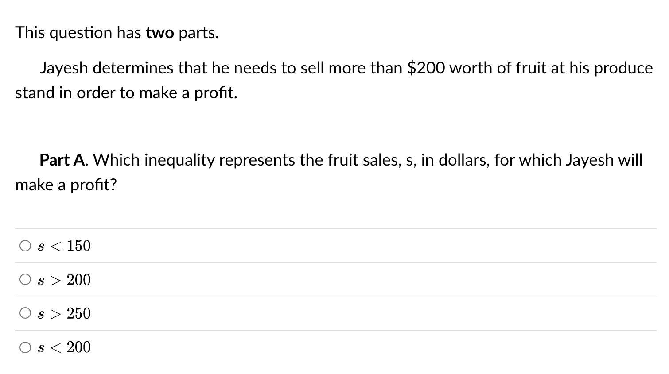This screenshot has width=669, height=374.
Task: Click empty row space right of s < 150
Action: (372, 246)
